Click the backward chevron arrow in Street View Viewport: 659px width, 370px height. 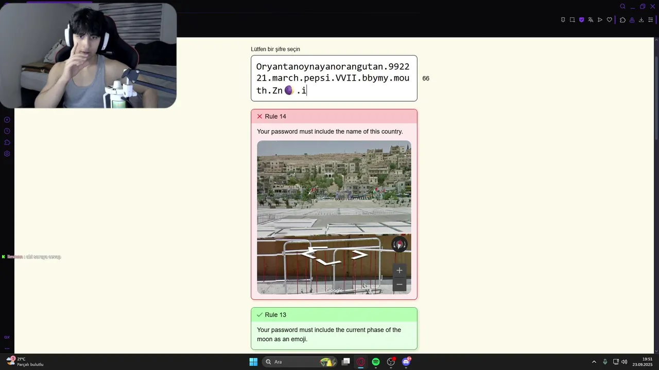[x=328, y=262]
